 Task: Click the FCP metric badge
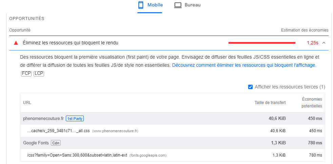(x=26, y=73)
